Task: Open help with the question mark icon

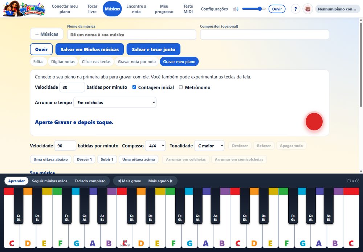Action: tap(295, 9)
